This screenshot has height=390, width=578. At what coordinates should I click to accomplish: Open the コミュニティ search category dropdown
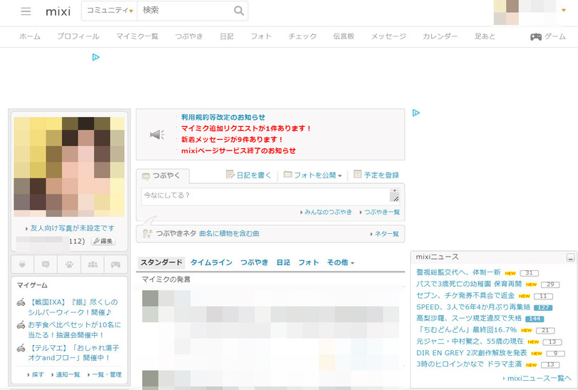(109, 11)
